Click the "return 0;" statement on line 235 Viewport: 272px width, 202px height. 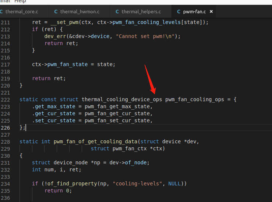pyautogui.click(x=58, y=191)
